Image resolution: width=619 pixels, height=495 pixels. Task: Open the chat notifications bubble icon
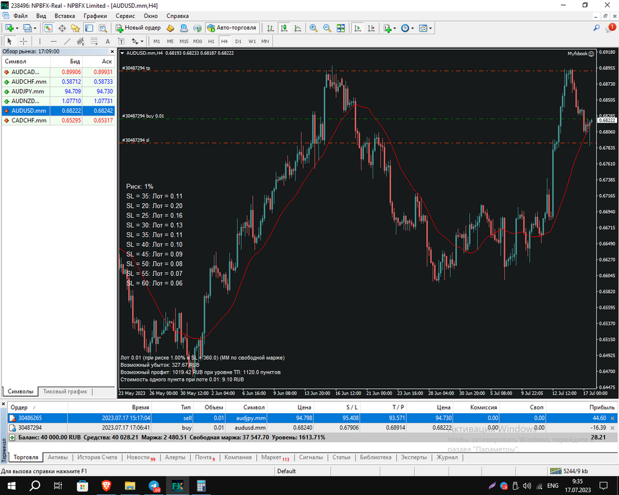coord(610,28)
